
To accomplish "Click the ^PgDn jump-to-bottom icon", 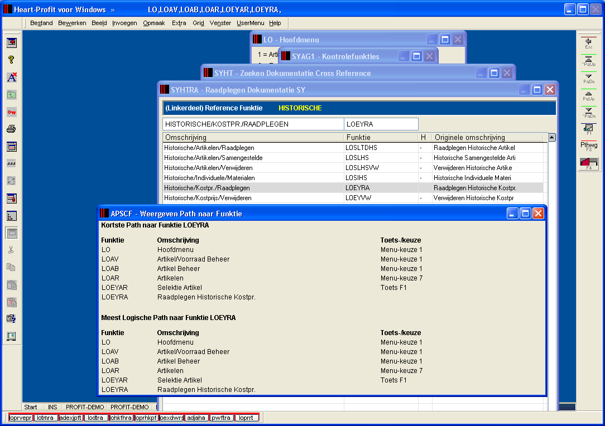I will tap(588, 113).
